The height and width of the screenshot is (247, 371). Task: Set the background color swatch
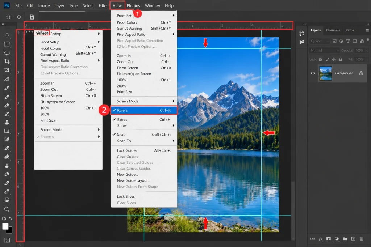pyautogui.click(x=10, y=231)
